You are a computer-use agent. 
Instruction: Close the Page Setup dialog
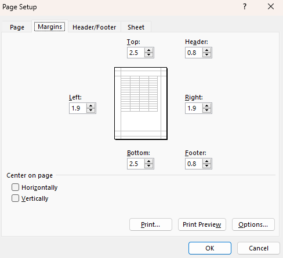[x=271, y=7]
